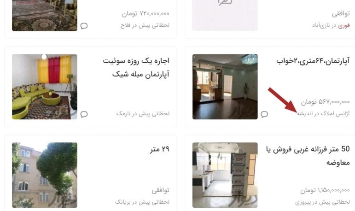The height and width of the screenshot is (211, 355).
Task: Open listing 50 متر فرزانه غربی
Action: tap(308, 156)
